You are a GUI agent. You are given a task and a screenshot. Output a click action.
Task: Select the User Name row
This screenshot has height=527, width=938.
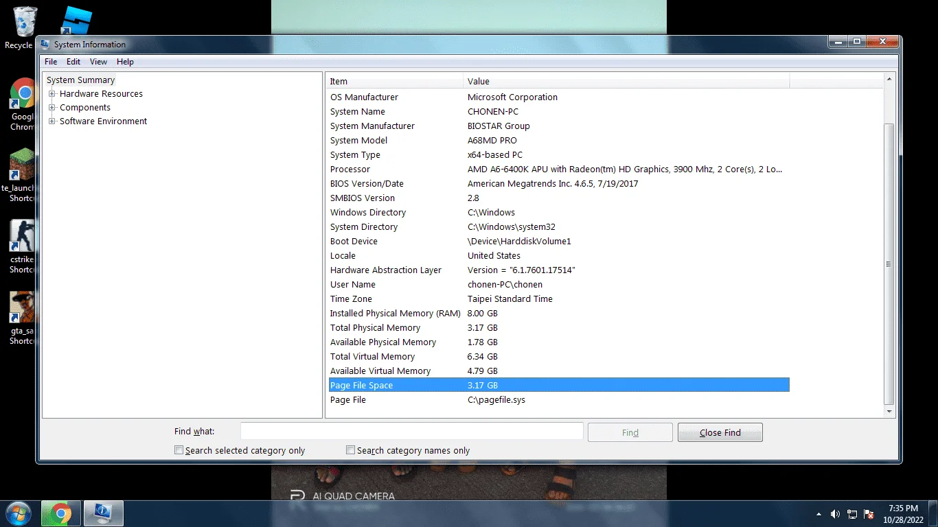[558, 285]
